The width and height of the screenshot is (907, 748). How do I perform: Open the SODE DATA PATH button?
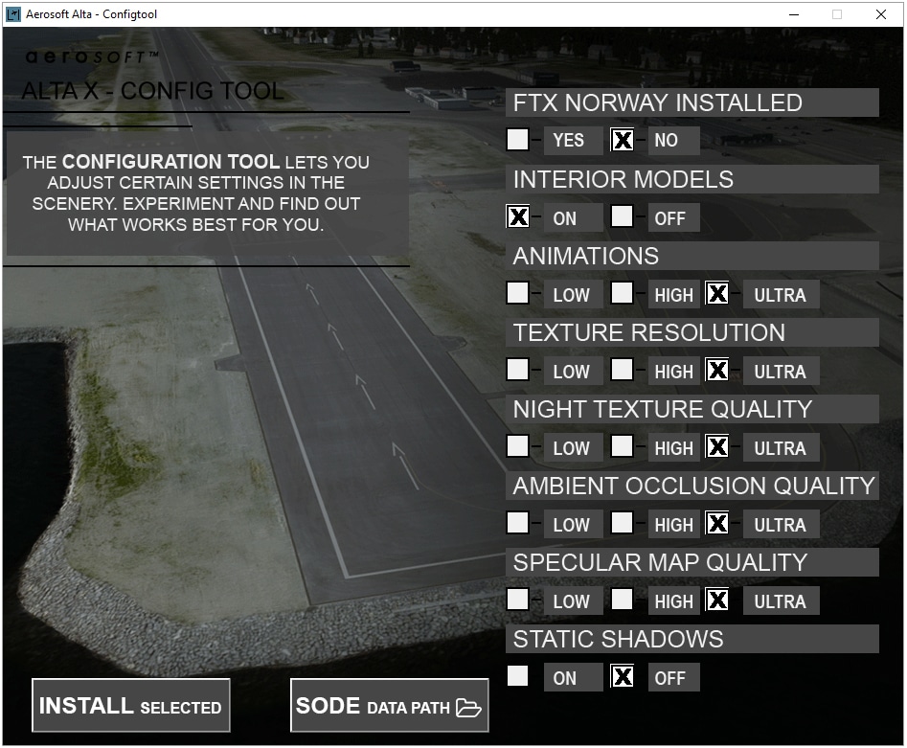coord(389,707)
